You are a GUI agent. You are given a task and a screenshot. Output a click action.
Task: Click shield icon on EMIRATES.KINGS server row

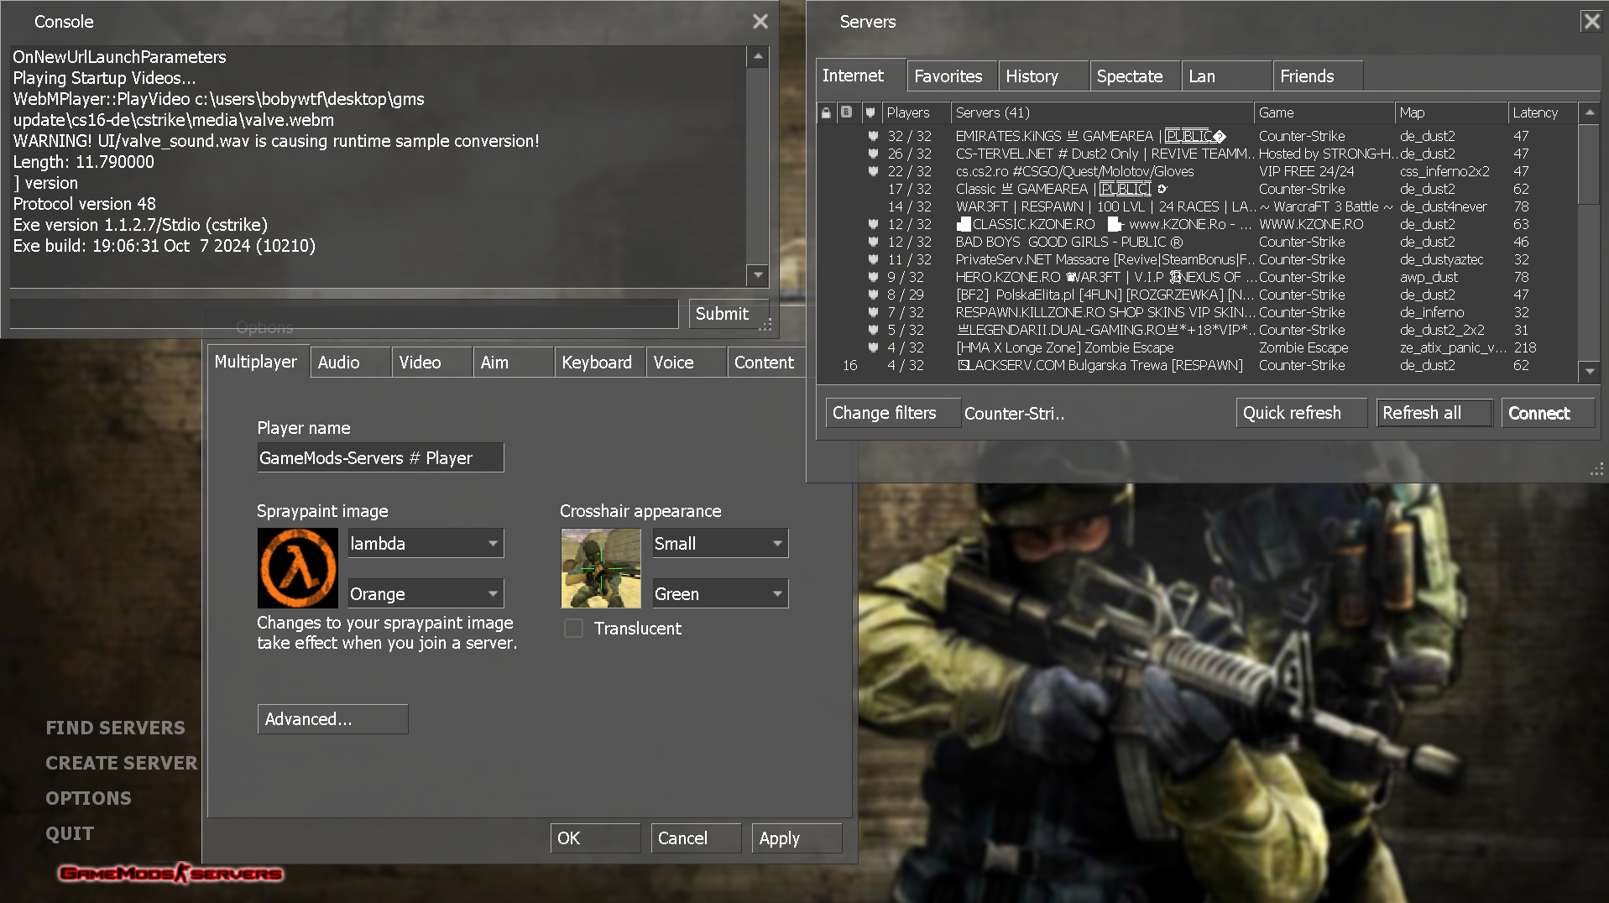(x=873, y=136)
